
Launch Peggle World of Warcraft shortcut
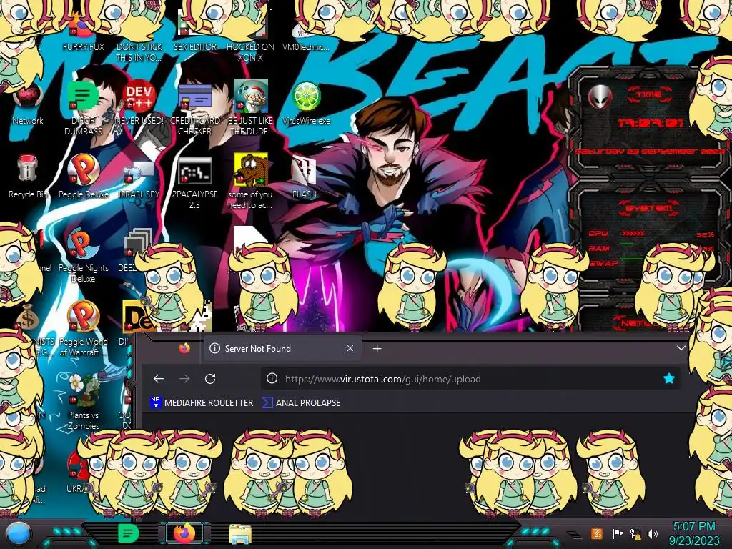pyautogui.click(x=83, y=330)
